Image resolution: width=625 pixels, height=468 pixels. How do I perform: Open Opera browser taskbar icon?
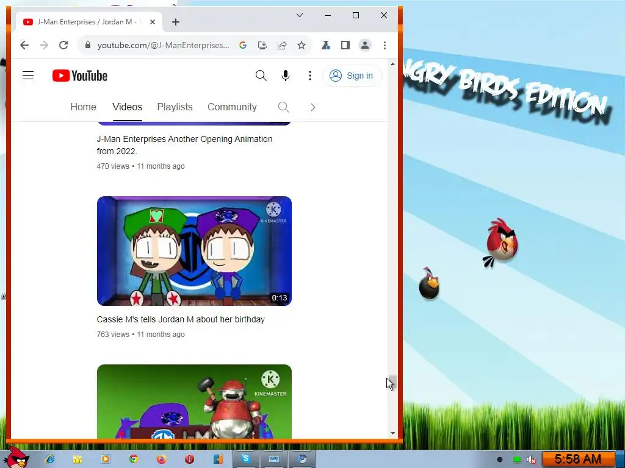point(189,459)
